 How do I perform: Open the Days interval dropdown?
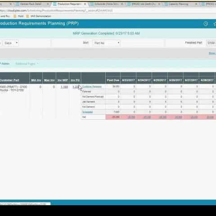coord(11,43)
